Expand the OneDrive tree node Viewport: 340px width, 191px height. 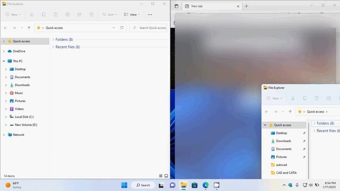[4, 51]
